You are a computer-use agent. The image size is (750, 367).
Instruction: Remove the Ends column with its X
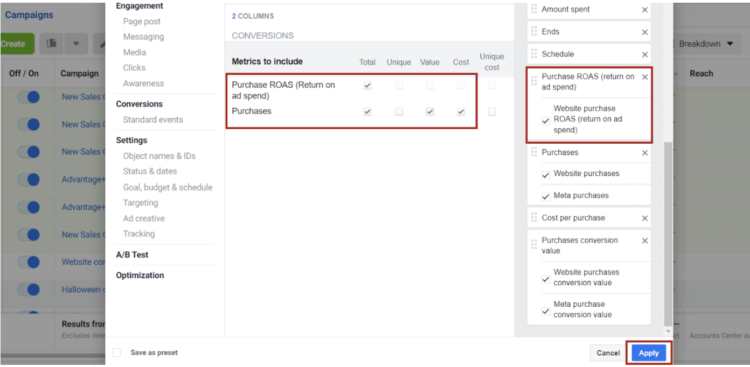coord(644,32)
